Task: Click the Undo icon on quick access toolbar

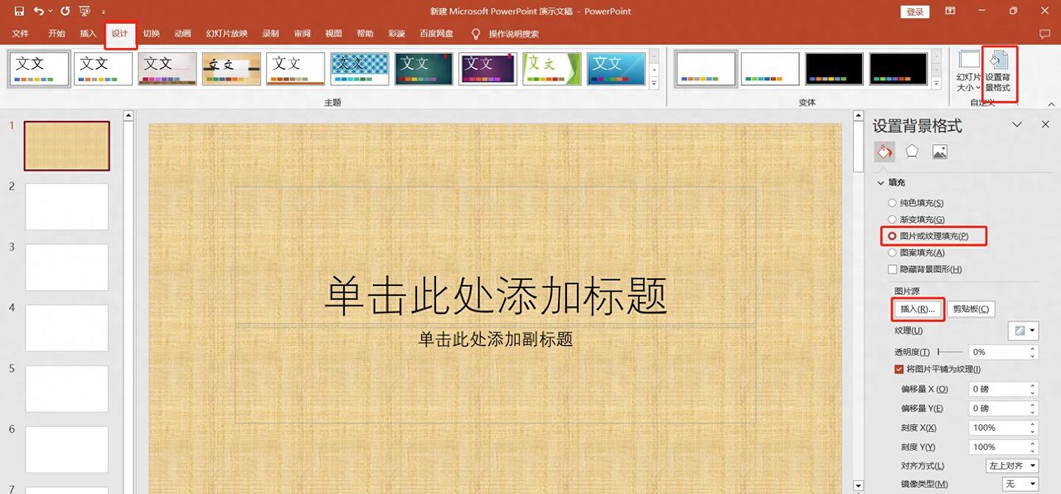Action: tap(39, 10)
